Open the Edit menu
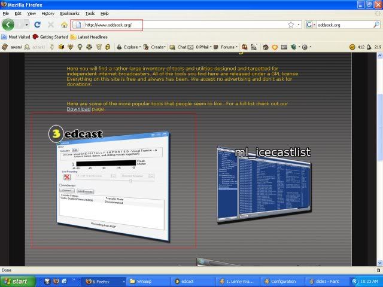Image resolution: width=383 pixels, height=287 pixels. coord(18,13)
